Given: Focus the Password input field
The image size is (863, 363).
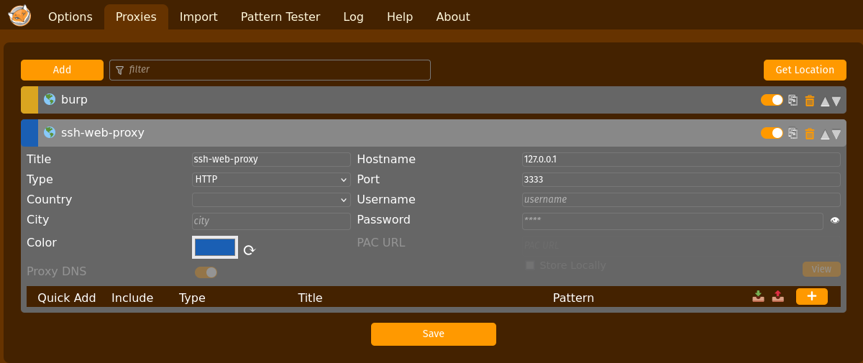Looking at the screenshot, I should point(672,221).
